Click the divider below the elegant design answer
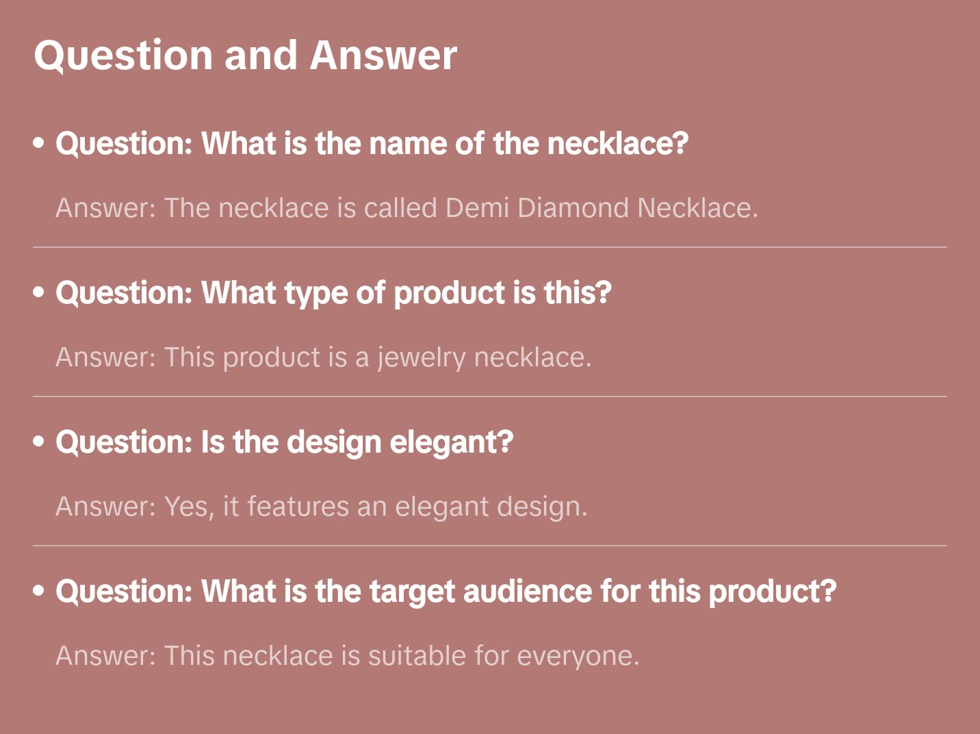Screen dimensions: 980x734 coord(490,546)
